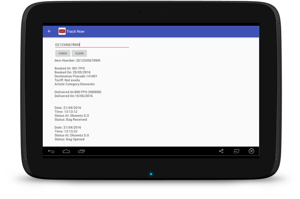Tap the Android home navigation button
This screenshot has width=300, height=199.
pos(66,151)
